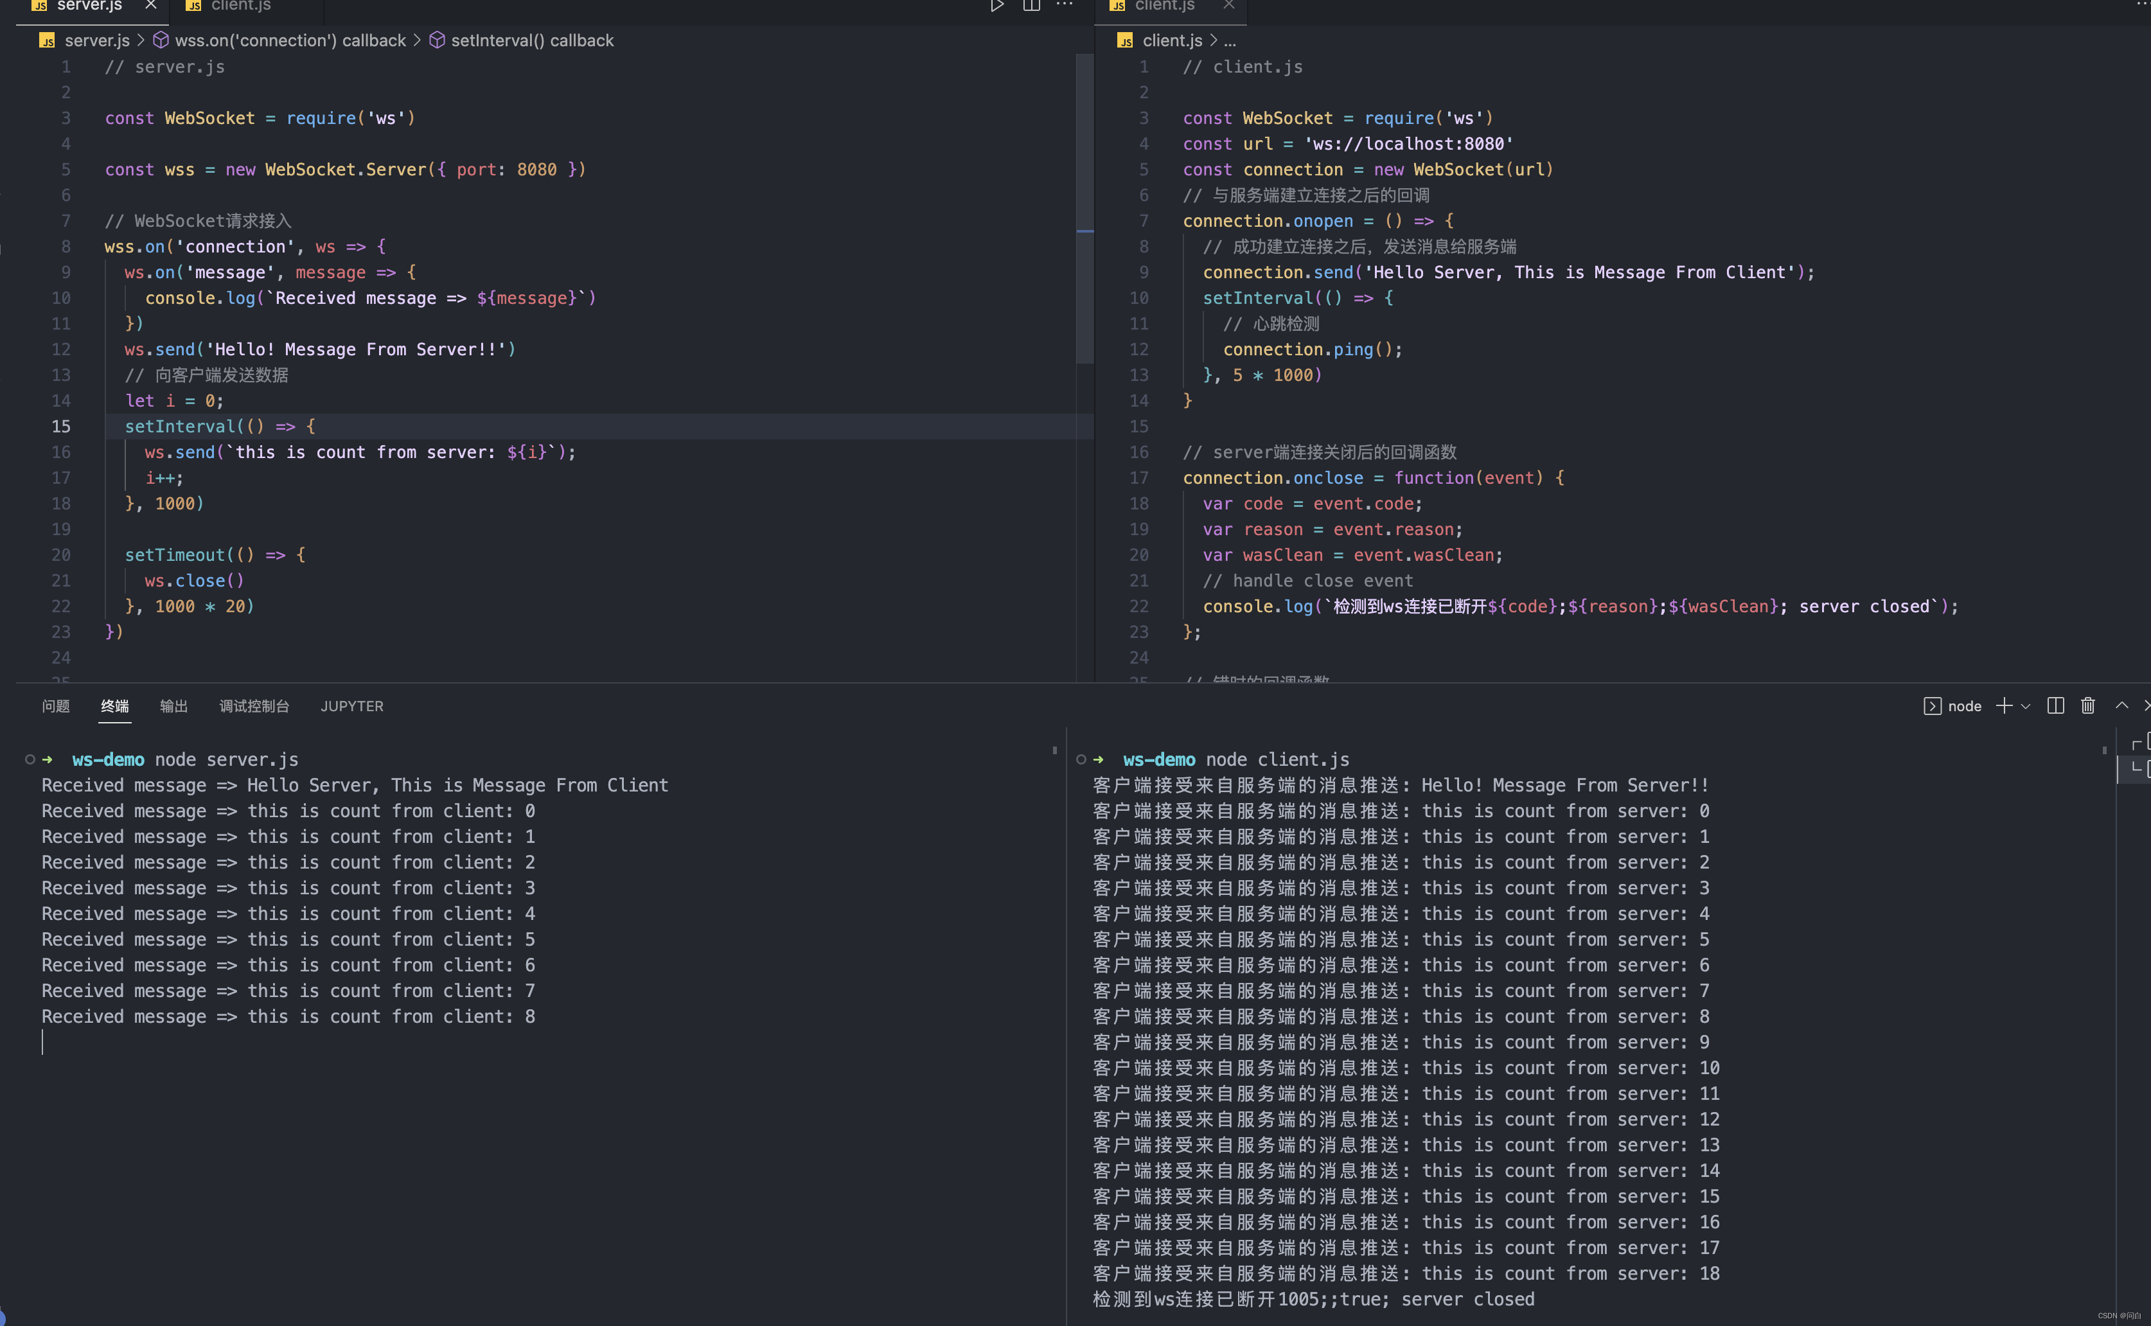Click the server closed terminal message
2151x1326 pixels.
pos(1314,1299)
